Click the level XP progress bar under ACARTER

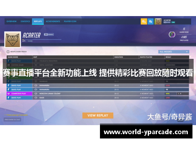click(x=42, y=39)
